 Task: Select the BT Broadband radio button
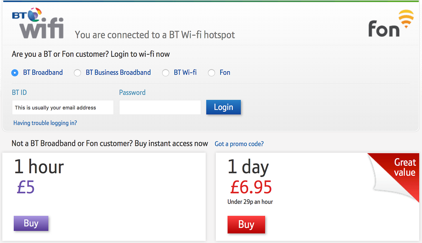[15, 73]
